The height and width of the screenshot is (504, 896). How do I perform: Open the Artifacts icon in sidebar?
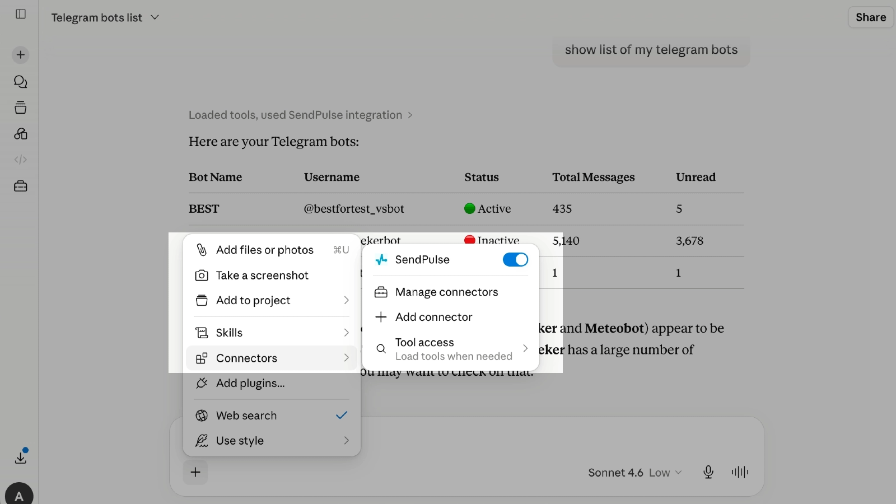click(21, 134)
